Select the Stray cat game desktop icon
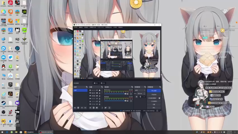The width and height of the screenshot is (238, 134). tap(17, 30)
